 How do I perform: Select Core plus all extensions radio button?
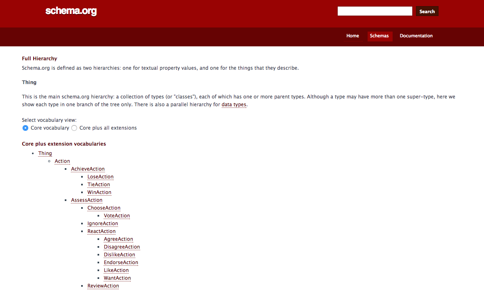[x=74, y=128]
